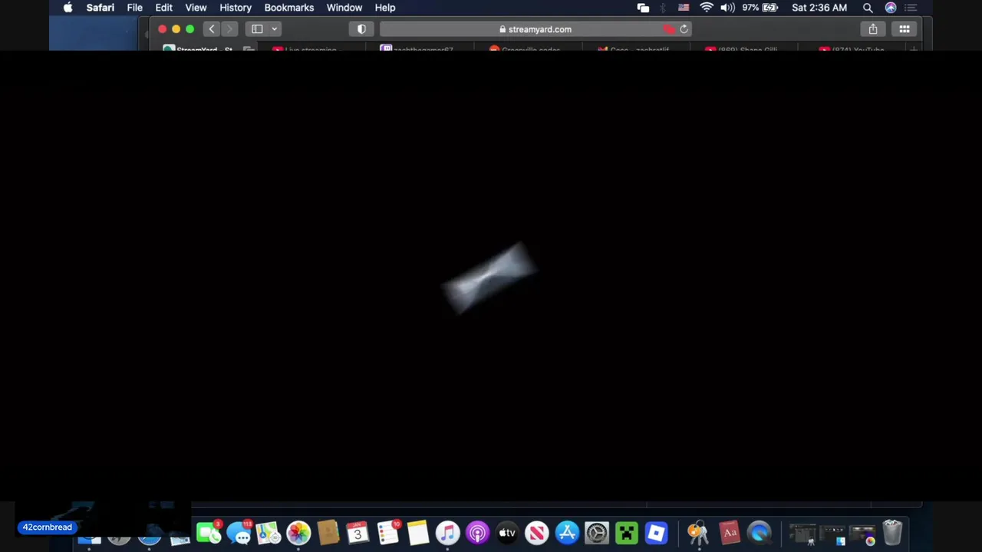
Task: Open the View menu
Action: point(196,8)
